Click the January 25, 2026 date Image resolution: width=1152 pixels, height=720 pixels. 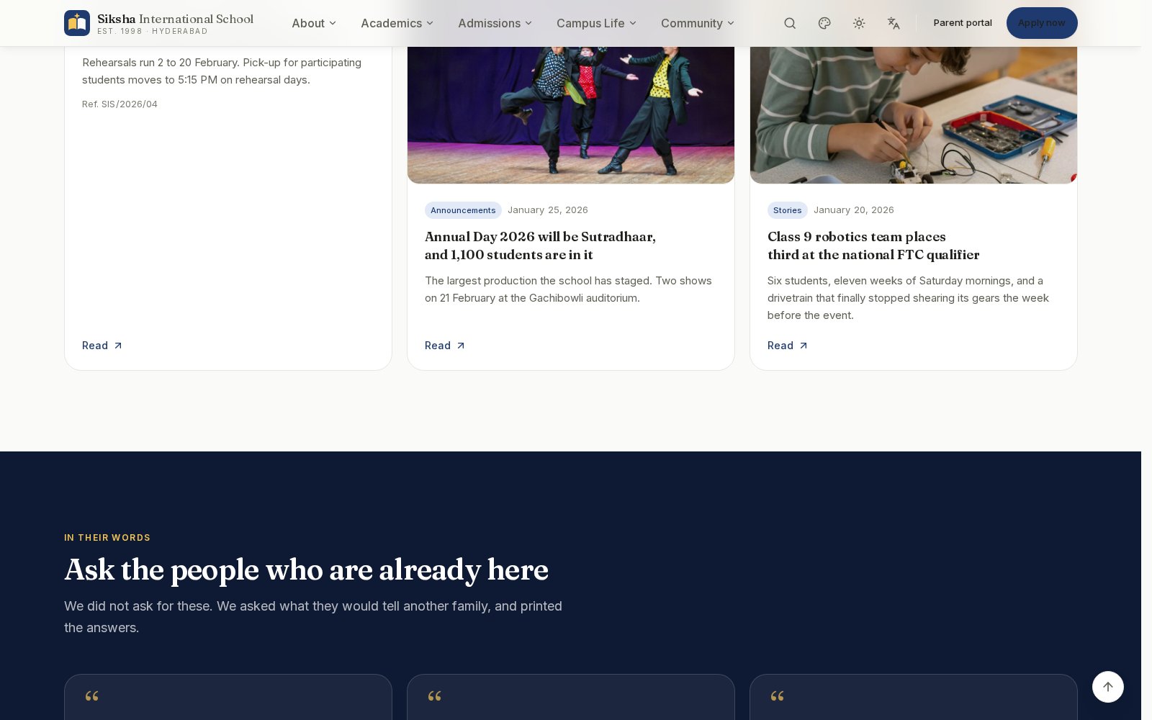(x=548, y=210)
